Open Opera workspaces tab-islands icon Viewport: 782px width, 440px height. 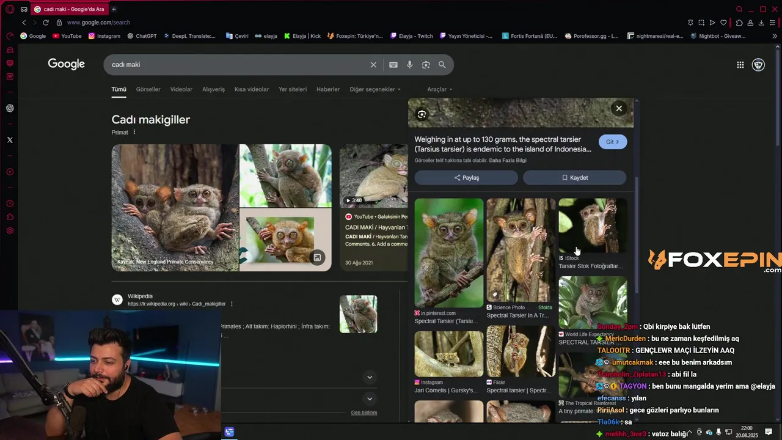[x=24, y=9]
